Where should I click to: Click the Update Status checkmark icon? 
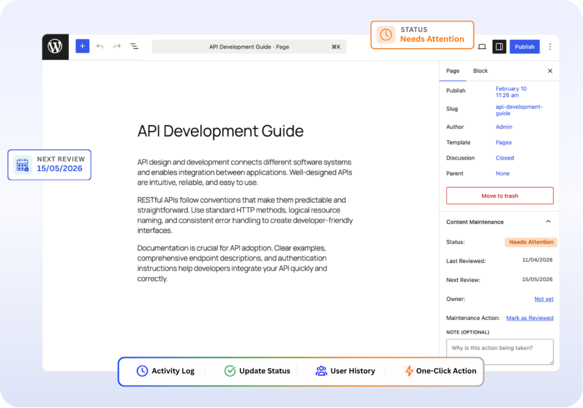tap(230, 371)
